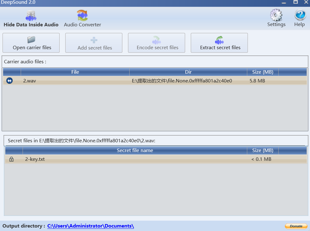
Task: Click the audio wave icon beside 2.wav
Action: click(9, 81)
